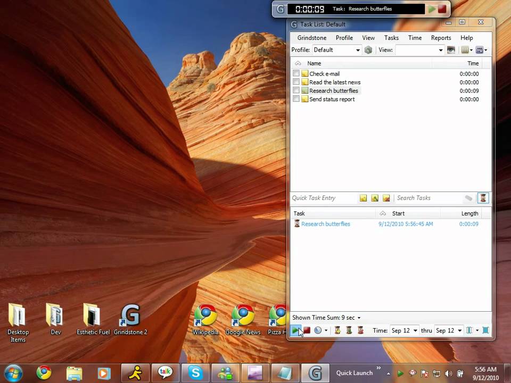Open the Reports menu
This screenshot has height=383, width=511.
pyautogui.click(x=441, y=38)
